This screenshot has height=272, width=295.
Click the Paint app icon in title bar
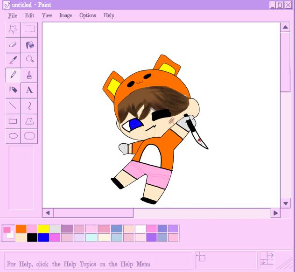point(7,5)
